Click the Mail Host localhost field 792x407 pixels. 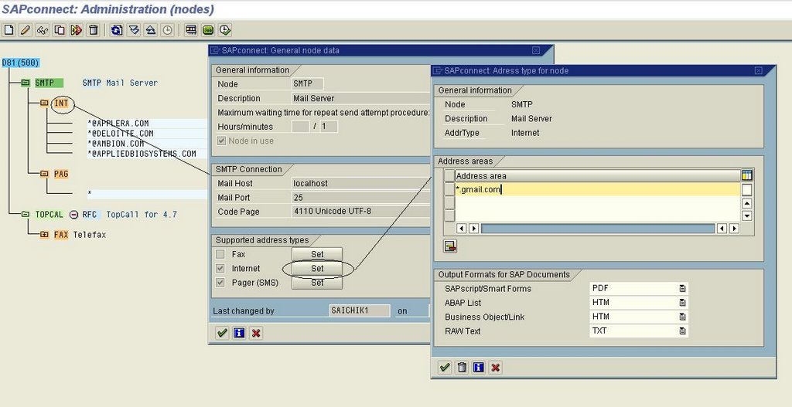pos(360,184)
